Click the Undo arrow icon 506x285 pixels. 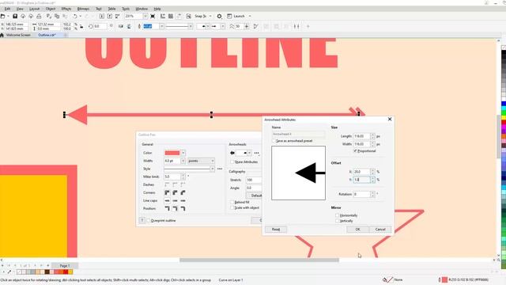(75, 16)
